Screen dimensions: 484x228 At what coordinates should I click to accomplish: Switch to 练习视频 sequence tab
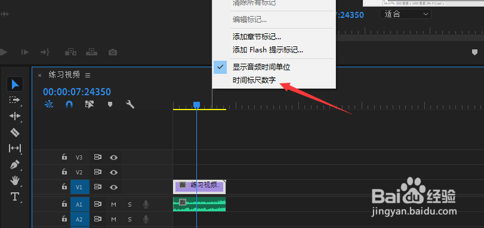[x=64, y=74]
